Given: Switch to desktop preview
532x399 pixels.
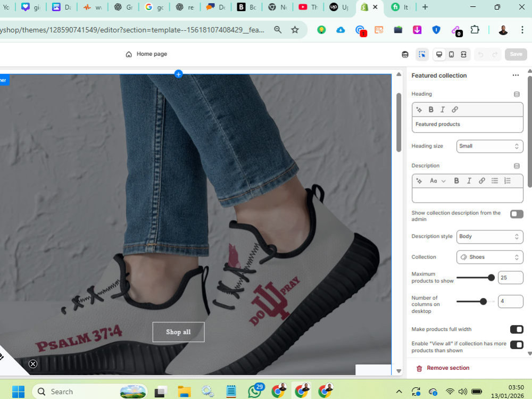Looking at the screenshot, I should tap(439, 55).
